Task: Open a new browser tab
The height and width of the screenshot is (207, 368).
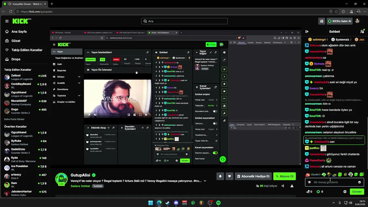Action: click(x=52, y=4)
